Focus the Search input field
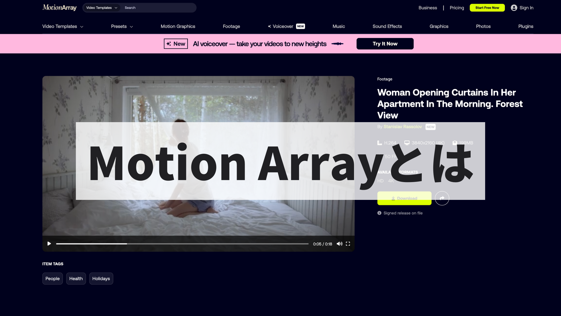 pyautogui.click(x=159, y=8)
